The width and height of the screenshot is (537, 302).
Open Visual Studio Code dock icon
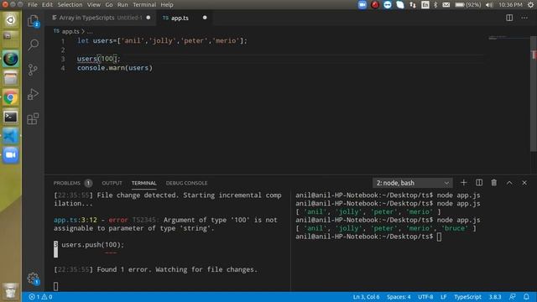point(11,136)
